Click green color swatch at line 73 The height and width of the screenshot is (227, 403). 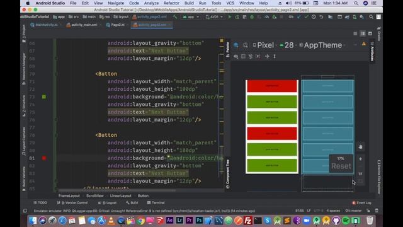(44, 96)
